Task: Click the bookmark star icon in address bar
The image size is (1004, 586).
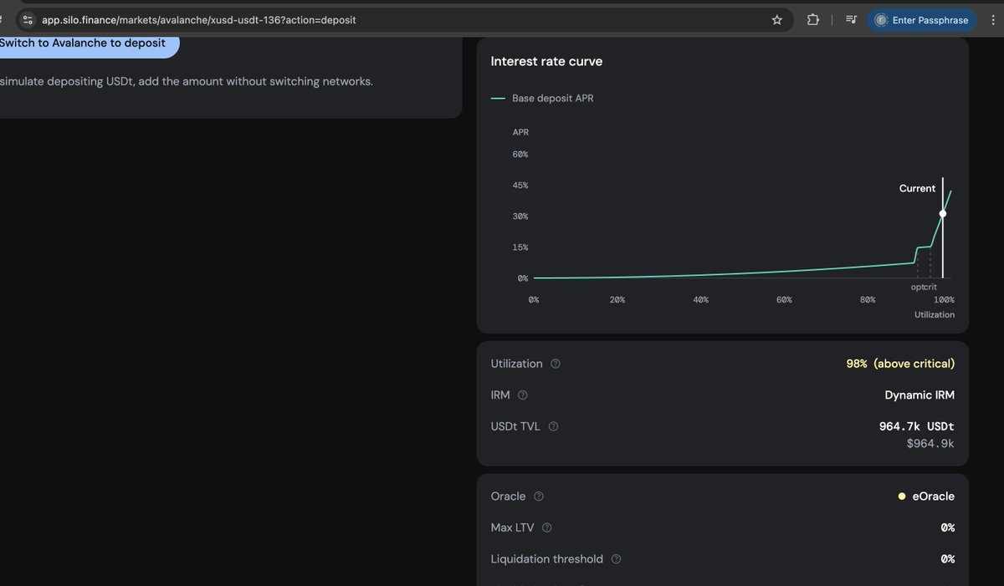Action: 776,20
